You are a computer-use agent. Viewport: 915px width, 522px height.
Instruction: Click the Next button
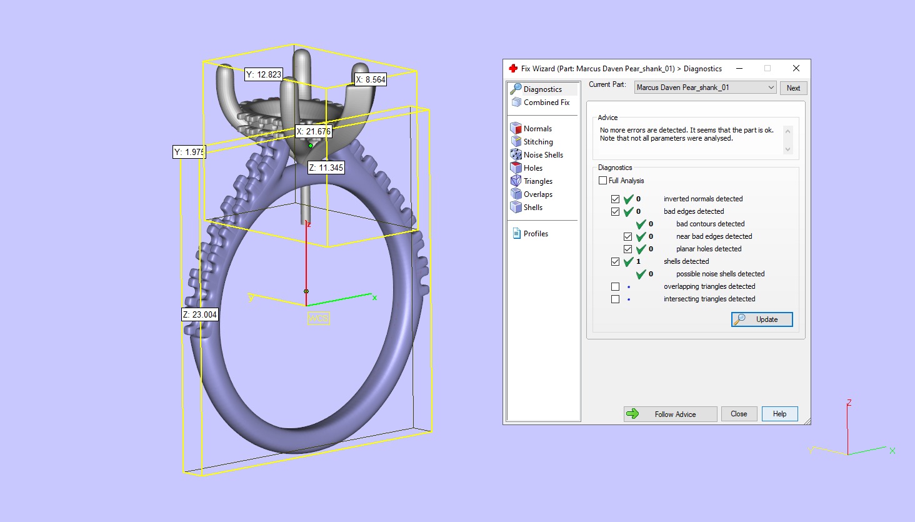pyautogui.click(x=793, y=88)
